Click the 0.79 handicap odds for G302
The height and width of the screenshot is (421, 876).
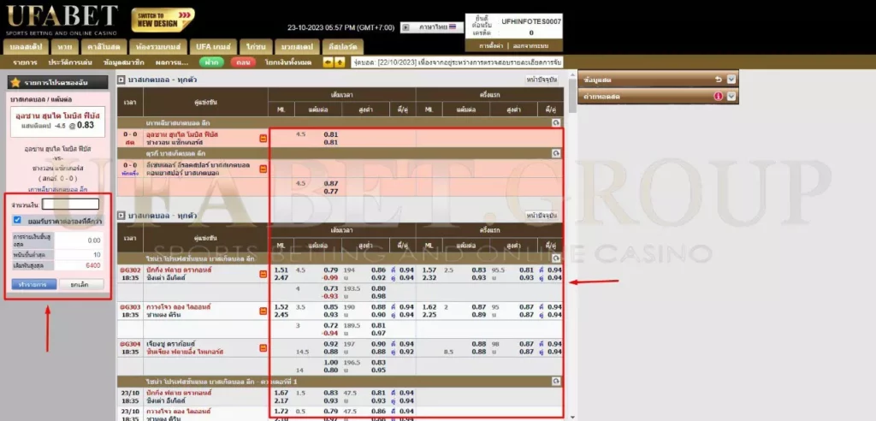[328, 270]
